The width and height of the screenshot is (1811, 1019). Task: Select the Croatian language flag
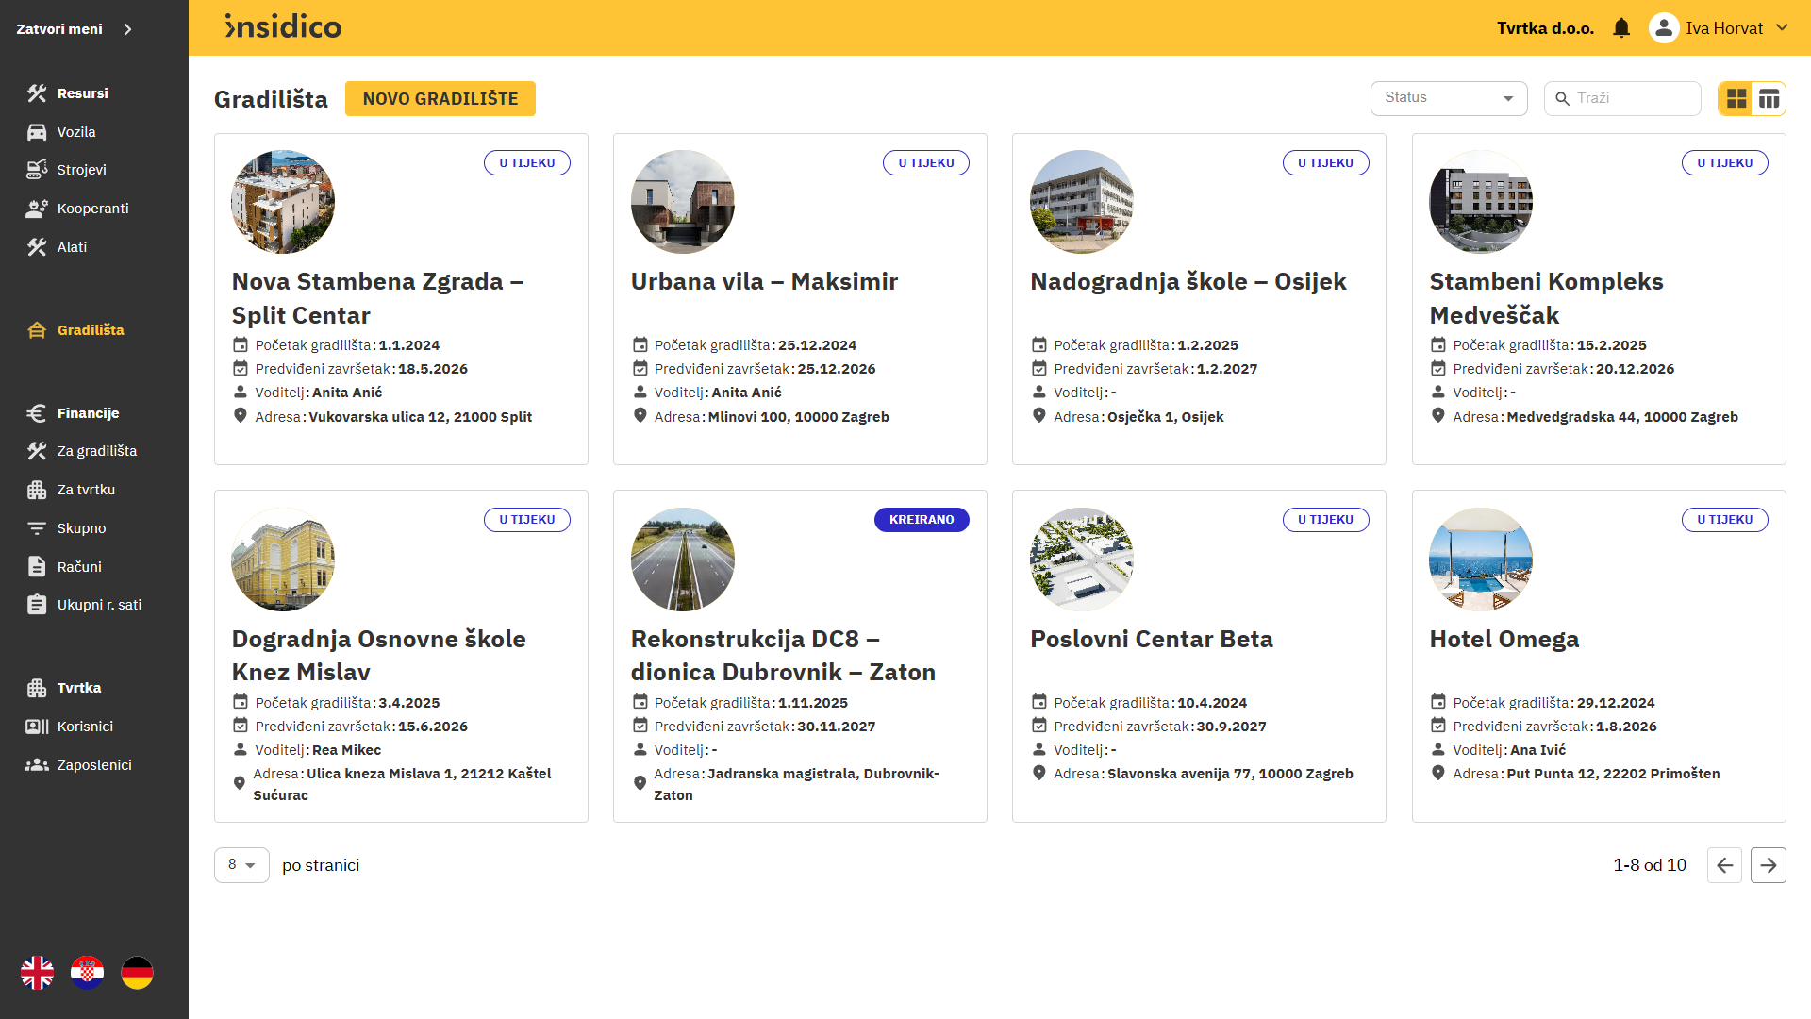coord(88,973)
